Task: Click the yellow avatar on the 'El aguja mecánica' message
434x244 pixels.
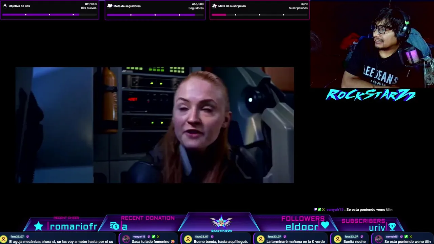Action: point(4,239)
